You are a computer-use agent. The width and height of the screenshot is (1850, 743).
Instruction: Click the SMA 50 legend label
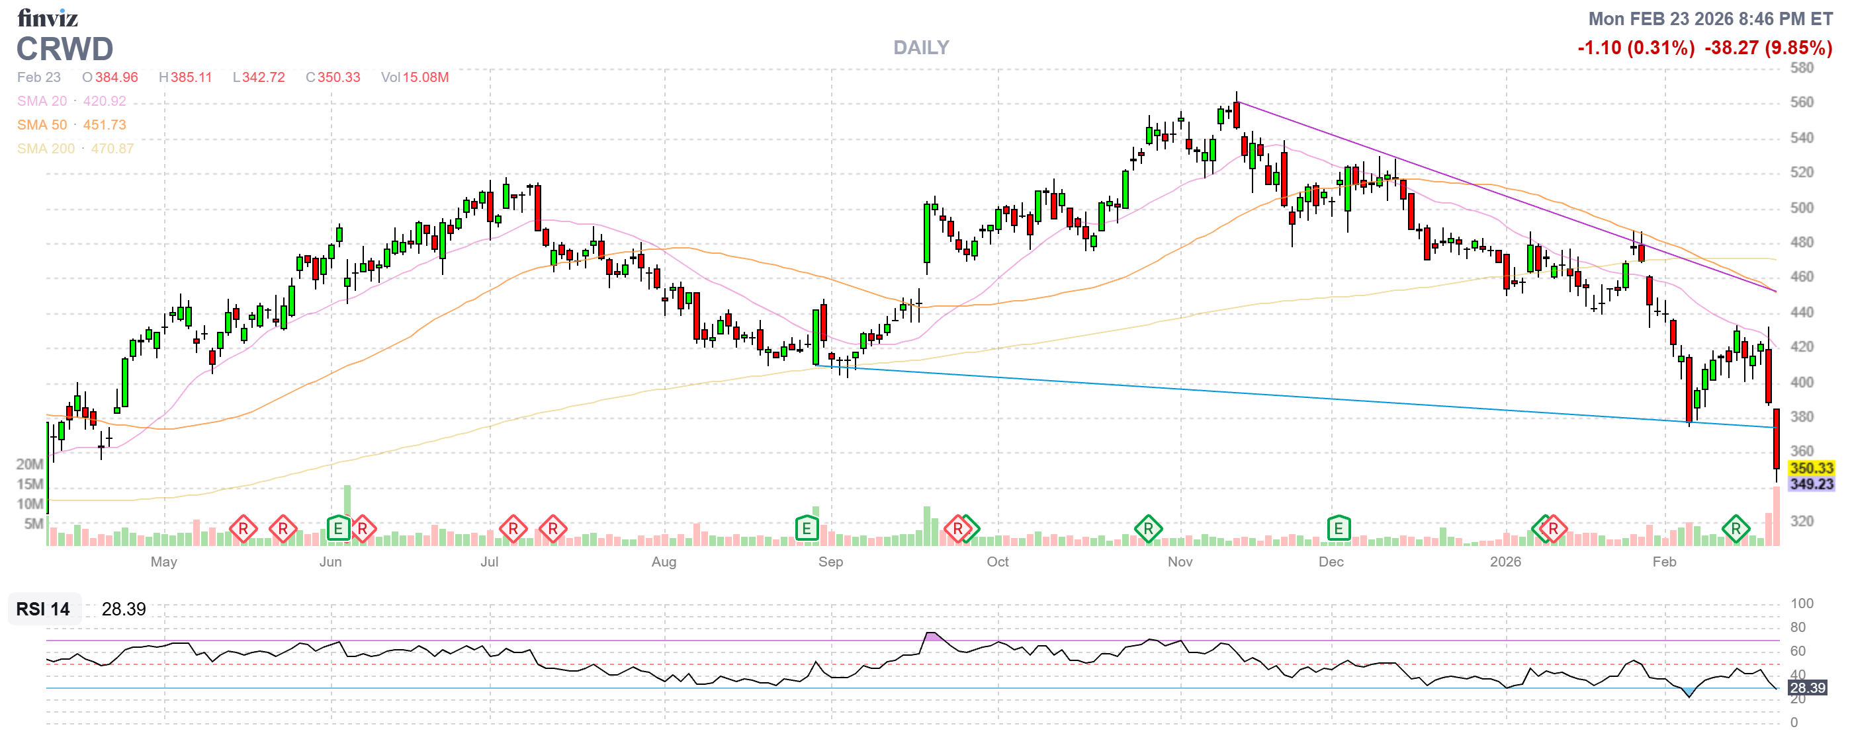42,125
